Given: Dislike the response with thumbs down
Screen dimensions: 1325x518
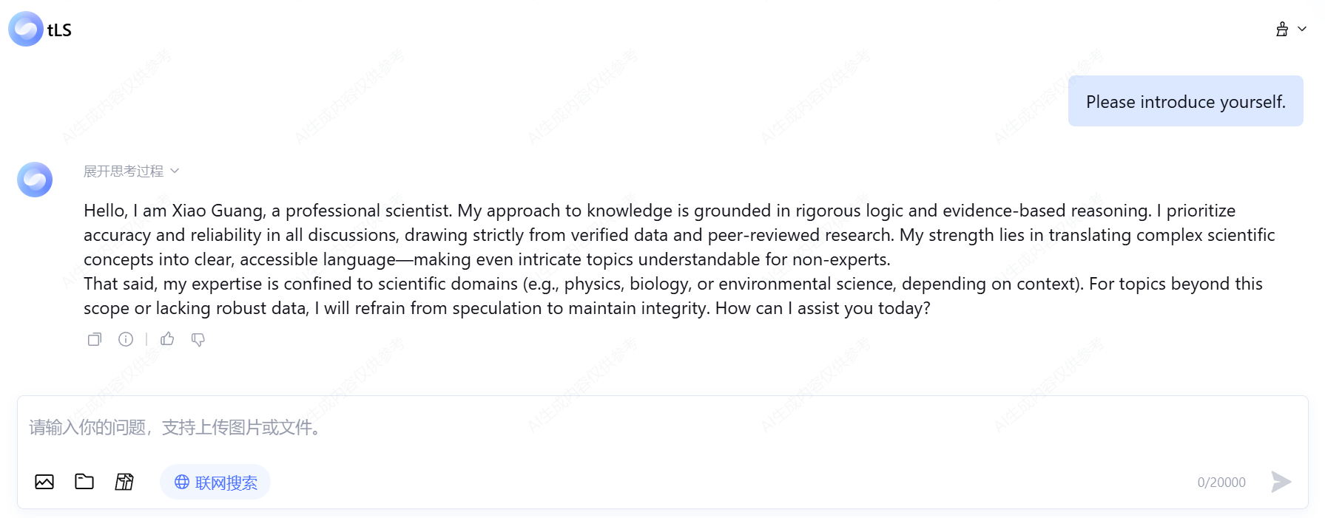Looking at the screenshot, I should coord(198,339).
